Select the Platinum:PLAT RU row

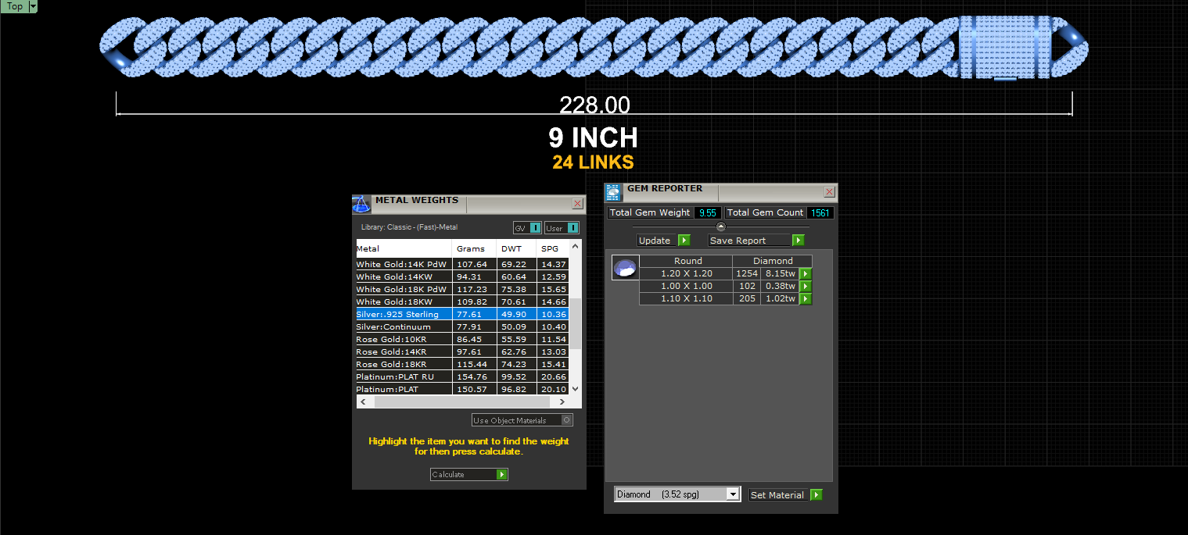point(462,376)
